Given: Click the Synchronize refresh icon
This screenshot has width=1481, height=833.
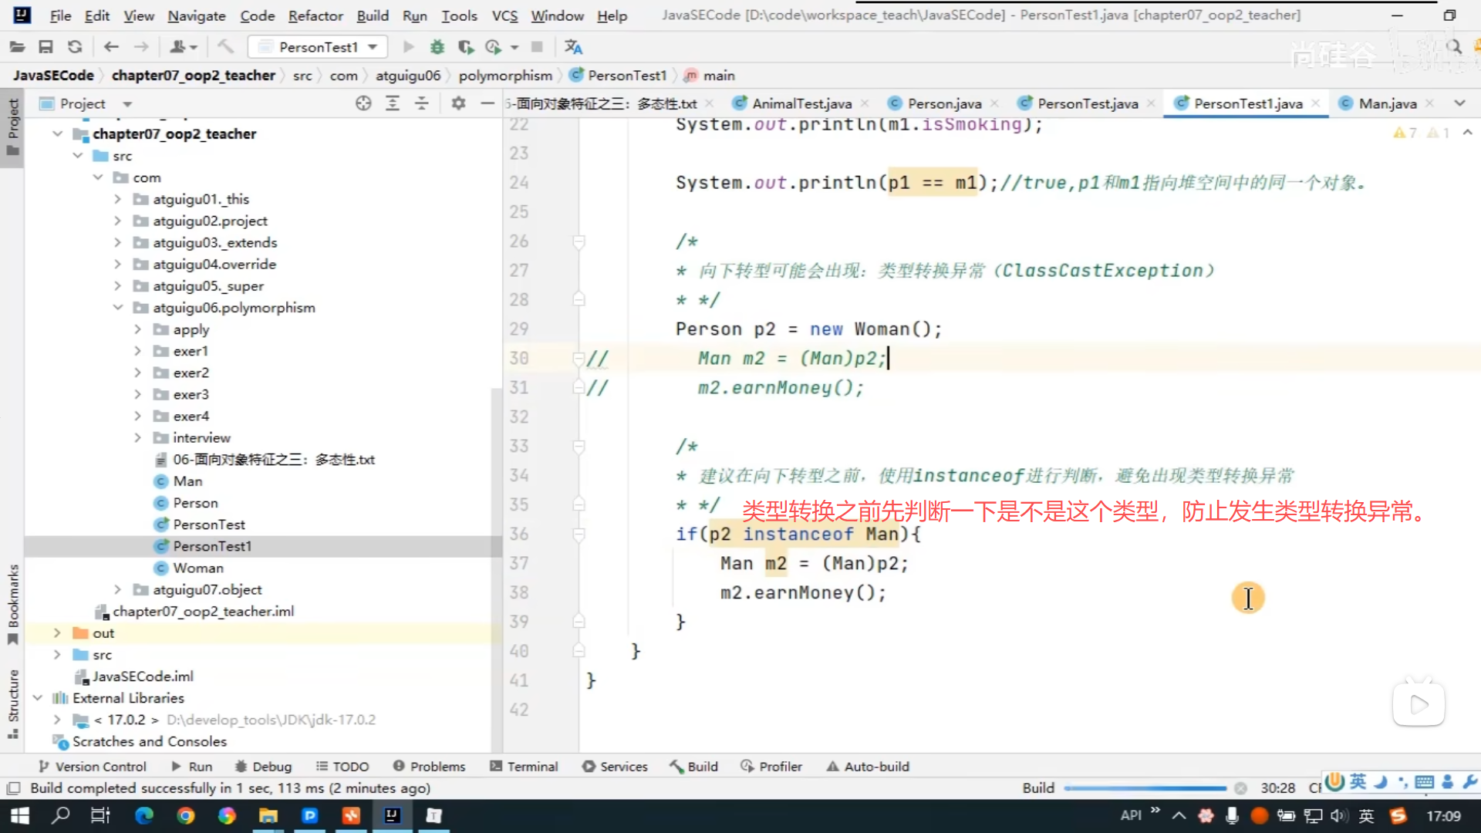Looking at the screenshot, I should (75, 47).
